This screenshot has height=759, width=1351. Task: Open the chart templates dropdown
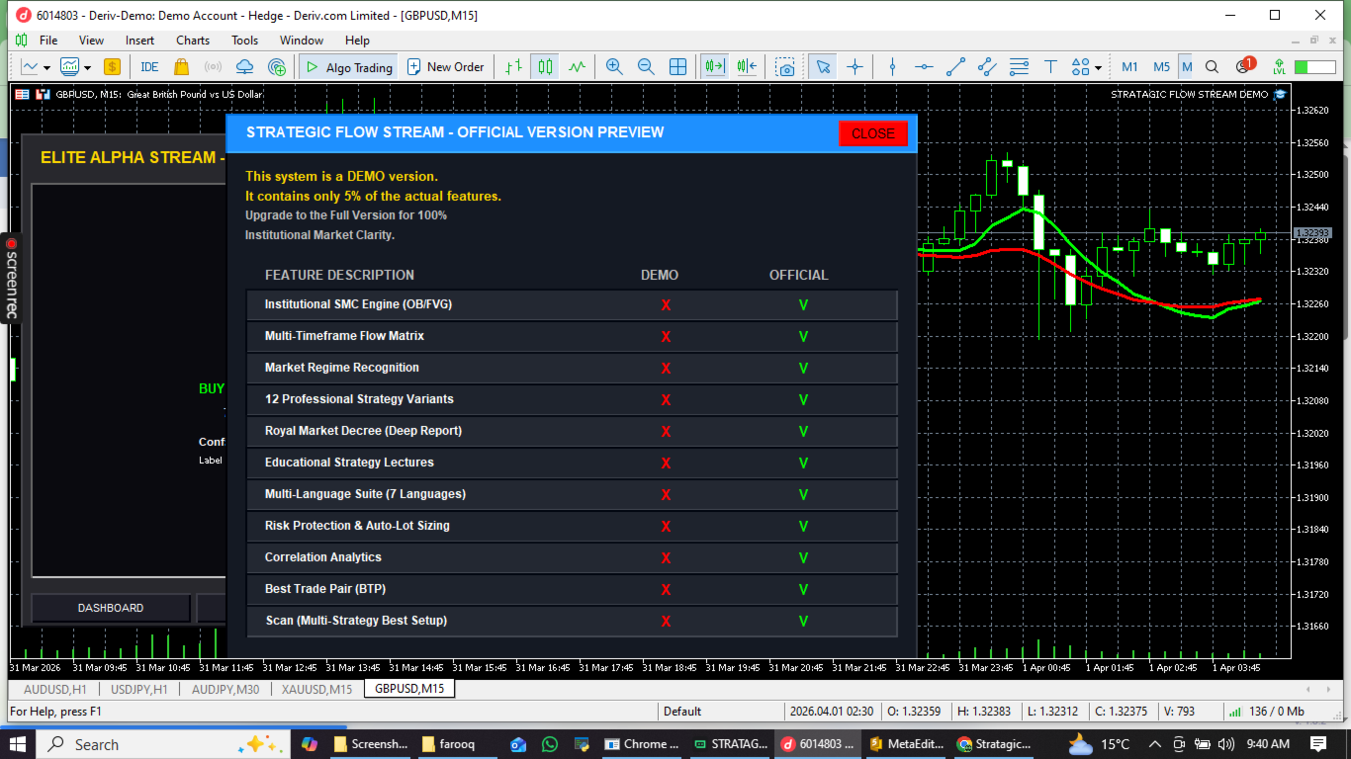(x=75, y=67)
